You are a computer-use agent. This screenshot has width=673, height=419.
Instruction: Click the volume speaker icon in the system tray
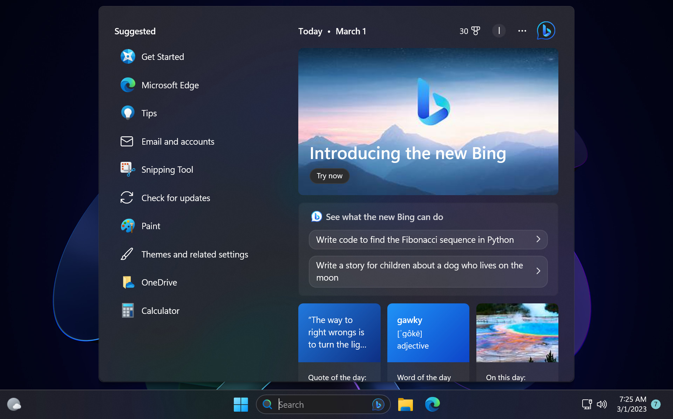pyautogui.click(x=602, y=404)
